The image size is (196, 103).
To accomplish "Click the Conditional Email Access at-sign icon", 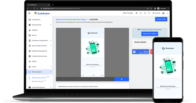I will tap(30, 56).
